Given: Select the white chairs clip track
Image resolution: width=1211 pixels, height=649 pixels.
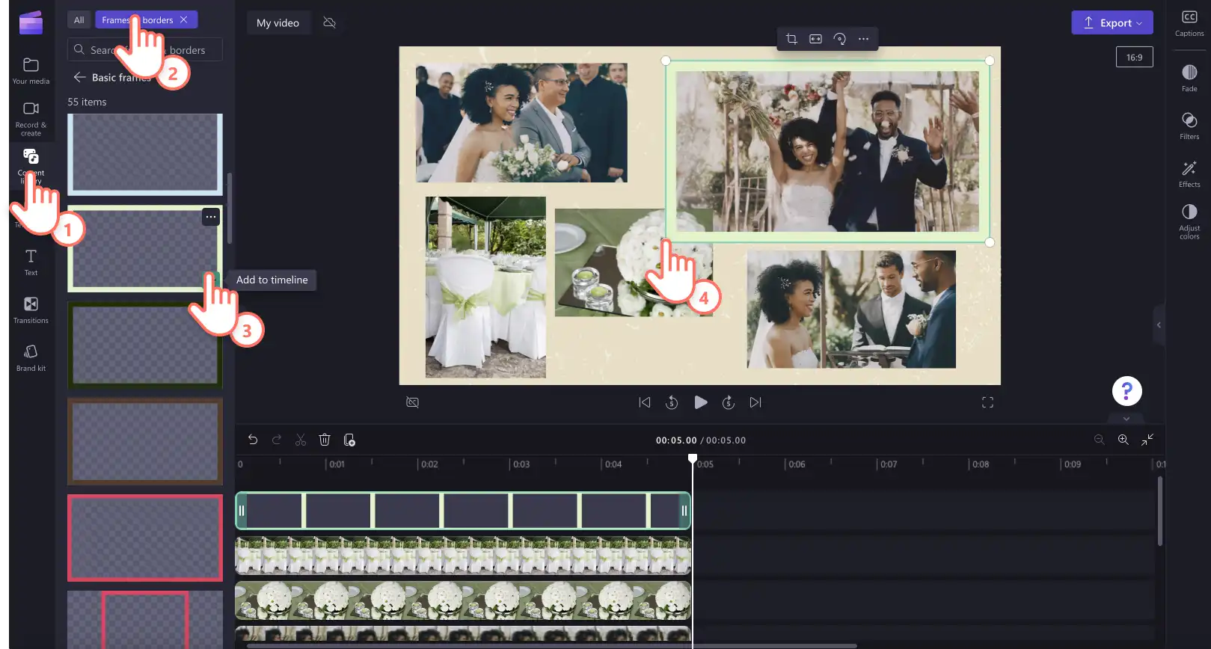Looking at the screenshot, I should click(462, 556).
